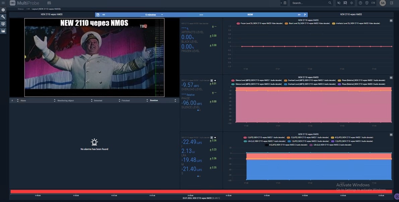
Task: Open the 5 minutes interval dropdown
Action: (x=152, y=15)
